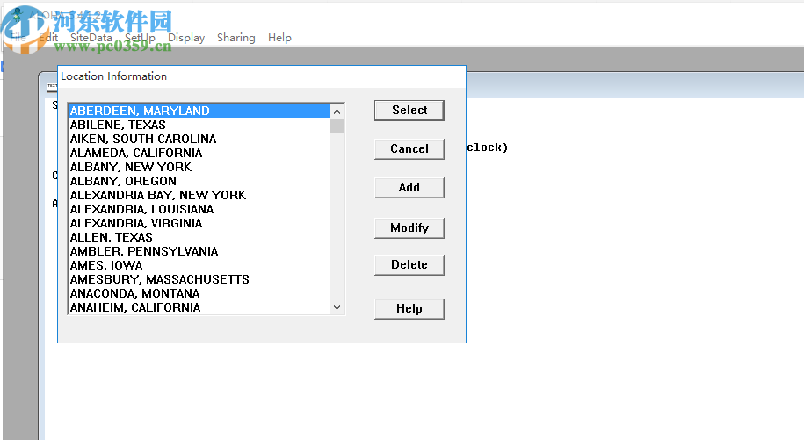Viewport: 804px width, 440px height.
Task: Select ANACONDA, MONTANA
Action: 199,294
